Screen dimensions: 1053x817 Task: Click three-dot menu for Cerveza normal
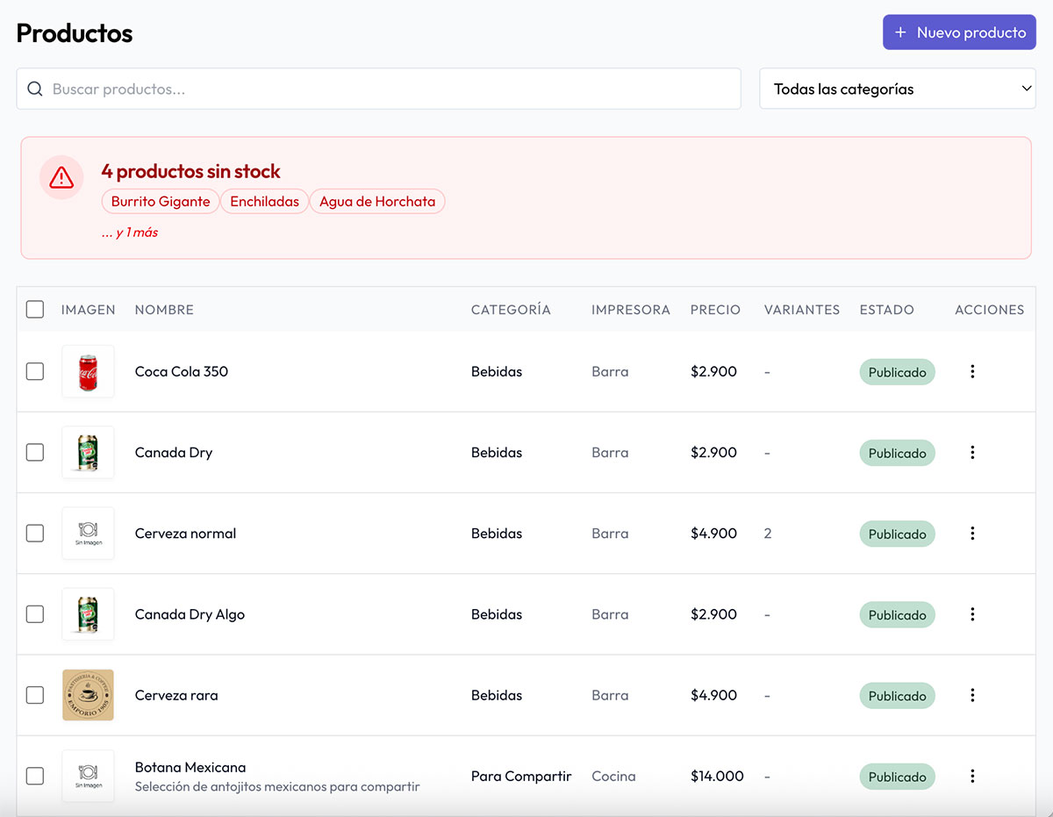coord(972,534)
